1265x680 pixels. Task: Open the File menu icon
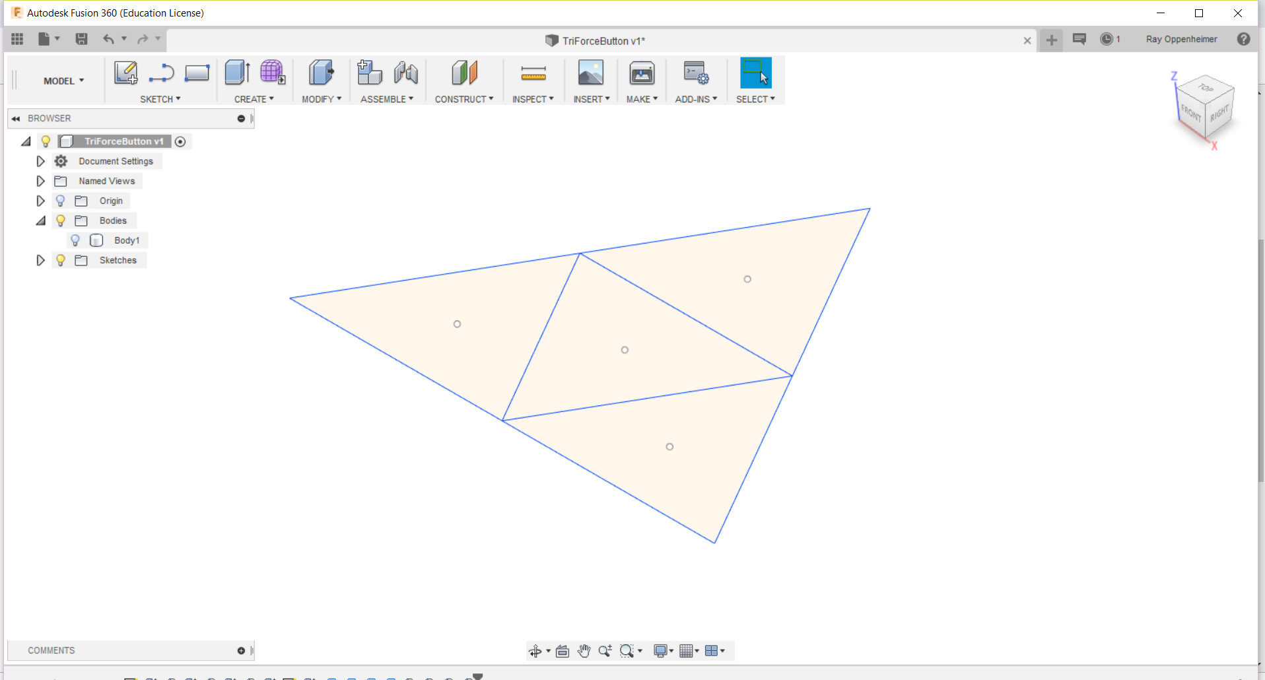click(x=48, y=39)
